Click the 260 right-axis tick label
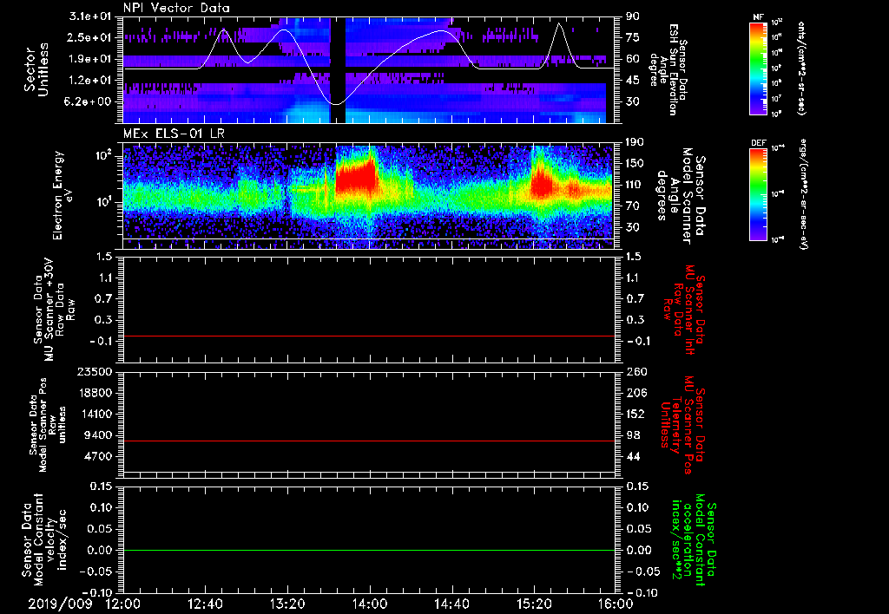 point(635,372)
